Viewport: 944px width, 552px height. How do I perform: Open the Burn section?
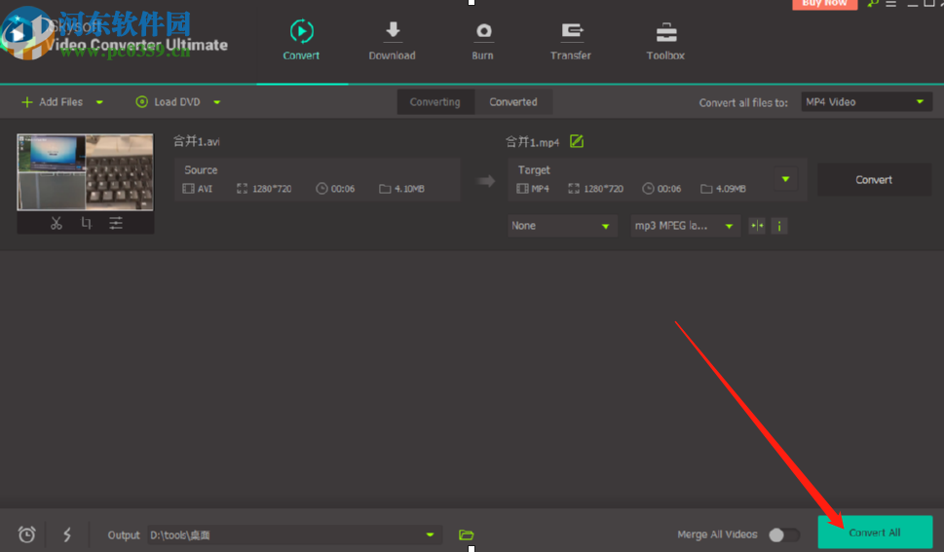pyautogui.click(x=483, y=40)
